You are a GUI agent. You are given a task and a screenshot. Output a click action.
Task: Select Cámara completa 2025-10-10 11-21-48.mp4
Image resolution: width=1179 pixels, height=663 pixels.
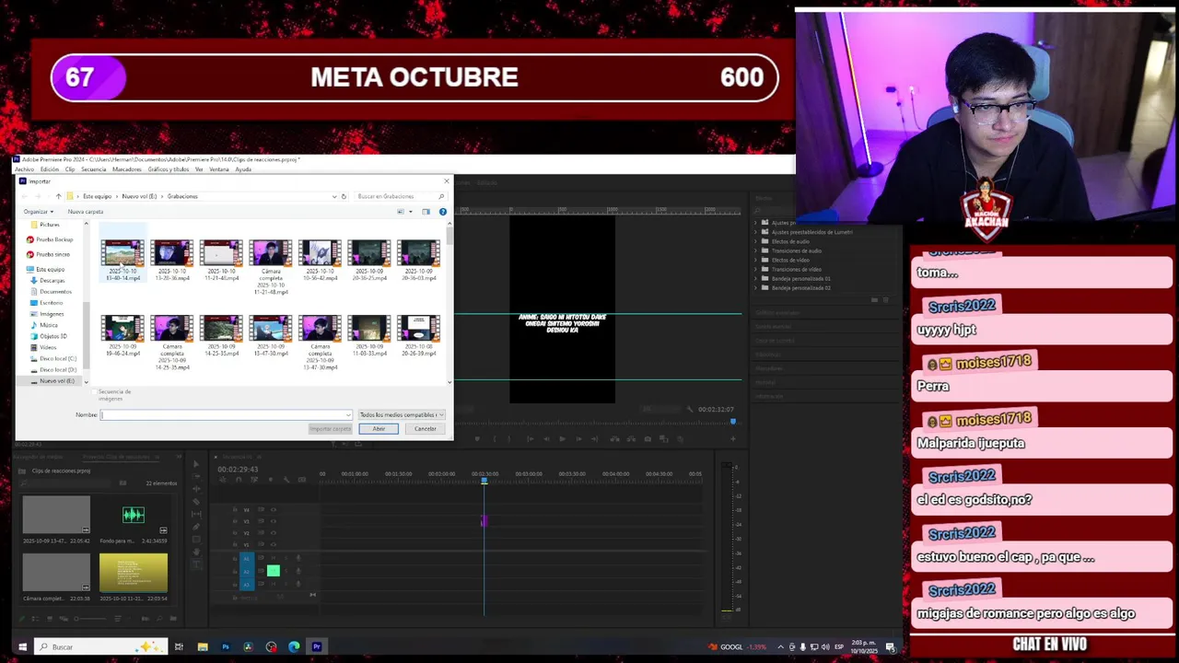point(271,267)
